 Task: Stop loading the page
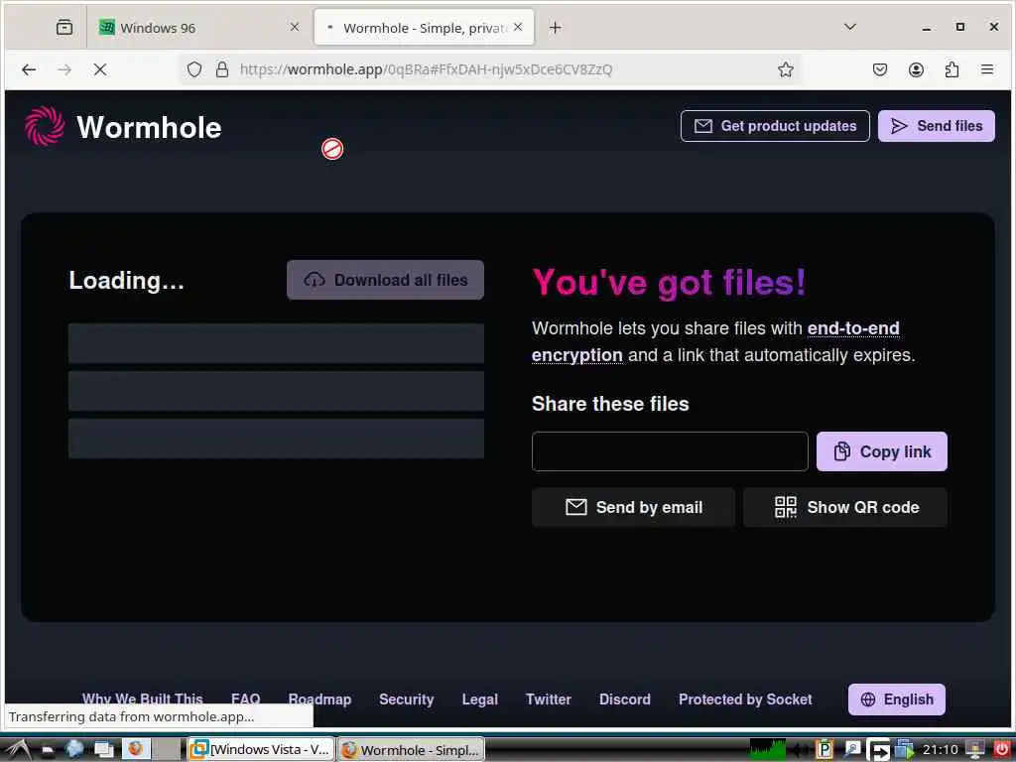tap(100, 69)
